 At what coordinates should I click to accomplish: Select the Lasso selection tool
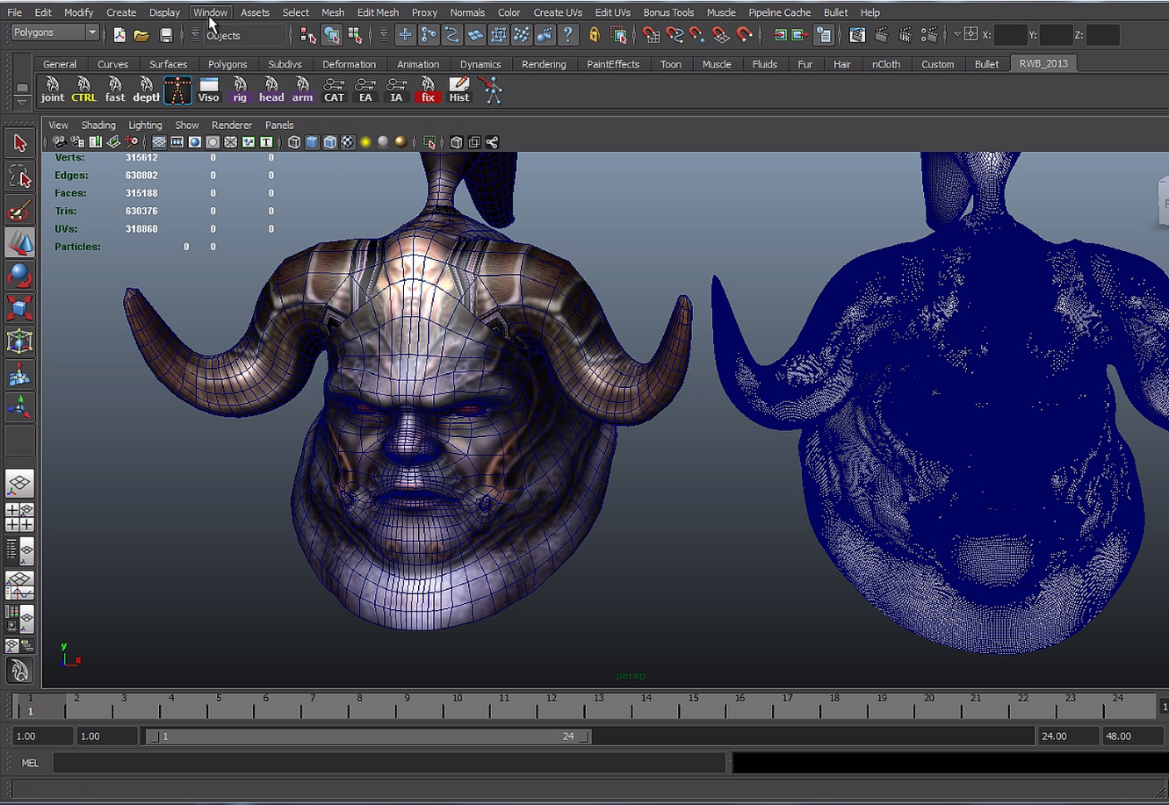click(19, 175)
